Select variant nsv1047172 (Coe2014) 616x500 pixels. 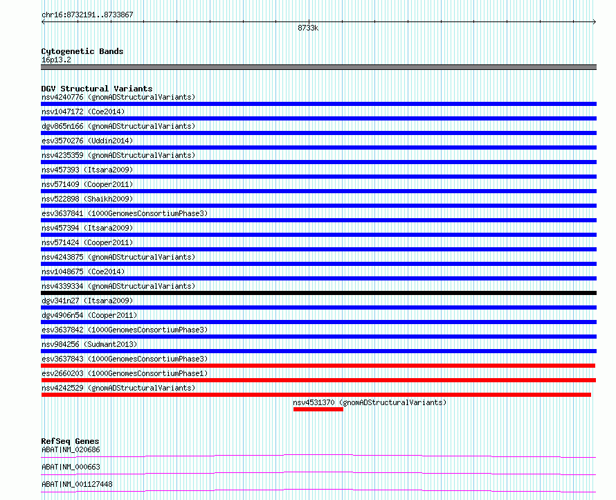83,111
